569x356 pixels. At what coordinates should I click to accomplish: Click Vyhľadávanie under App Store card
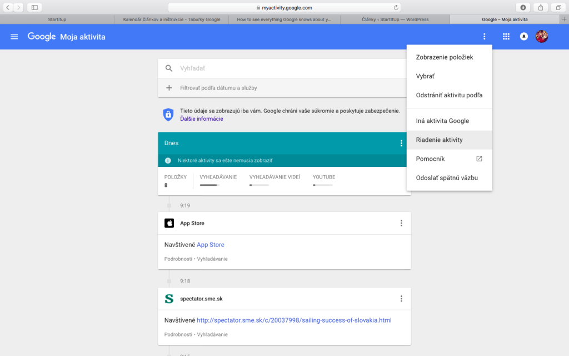coord(212,259)
